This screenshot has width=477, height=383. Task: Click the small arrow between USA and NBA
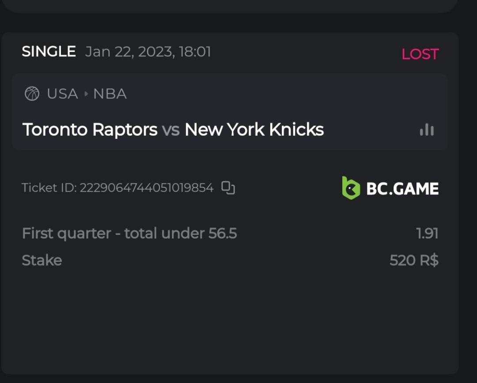pyautogui.click(x=86, y=94)
